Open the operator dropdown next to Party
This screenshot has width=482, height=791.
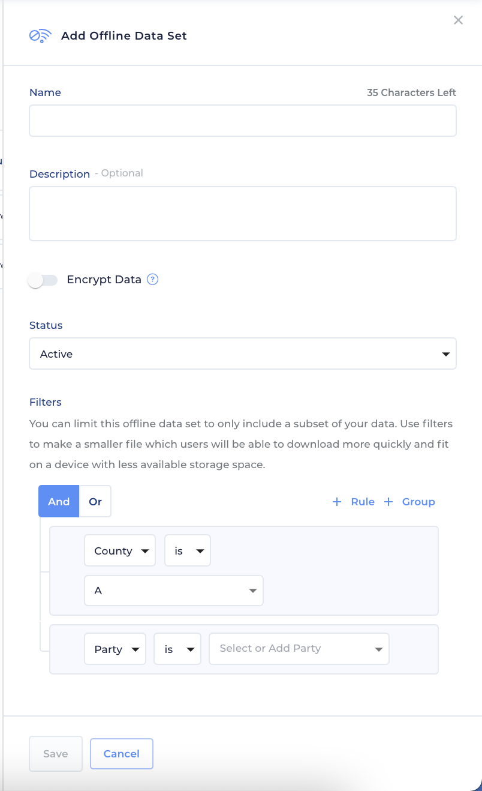(177, 649)
